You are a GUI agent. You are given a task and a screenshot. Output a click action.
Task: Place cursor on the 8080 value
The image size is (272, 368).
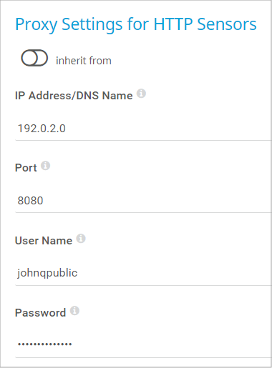[x=30, y=201]
